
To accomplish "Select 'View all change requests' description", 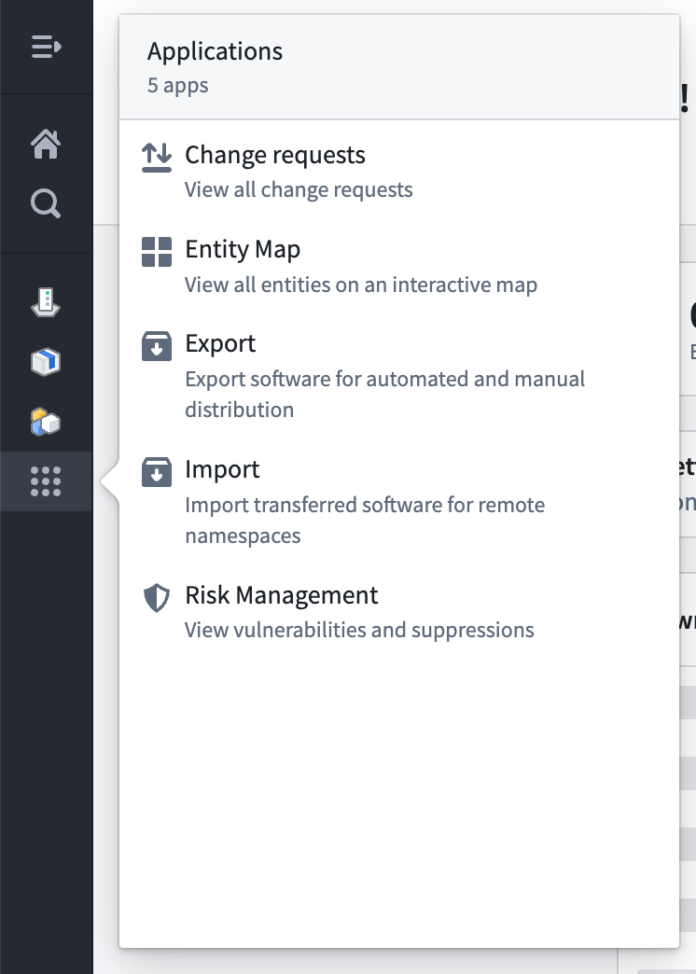I will pos(299,189).
